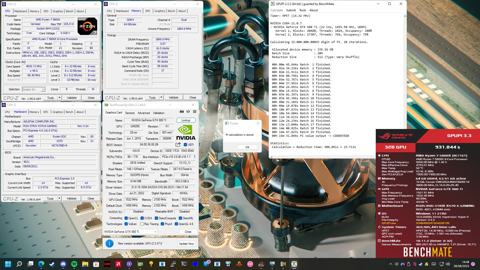Open Task View on the taskbar
Viewport: 480px width, 270px height.
pos(30,264)
